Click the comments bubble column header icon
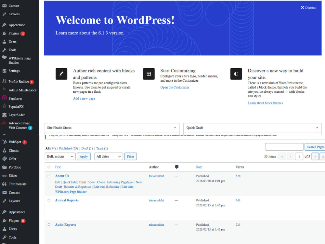This screenshot has width=325, height=244. (176, 167)
